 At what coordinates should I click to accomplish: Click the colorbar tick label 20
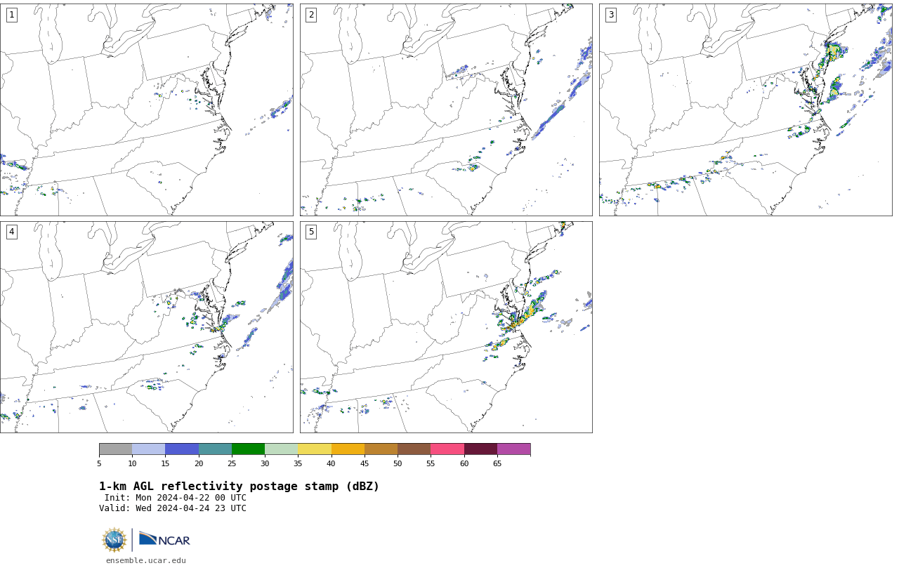pos(199,463)
